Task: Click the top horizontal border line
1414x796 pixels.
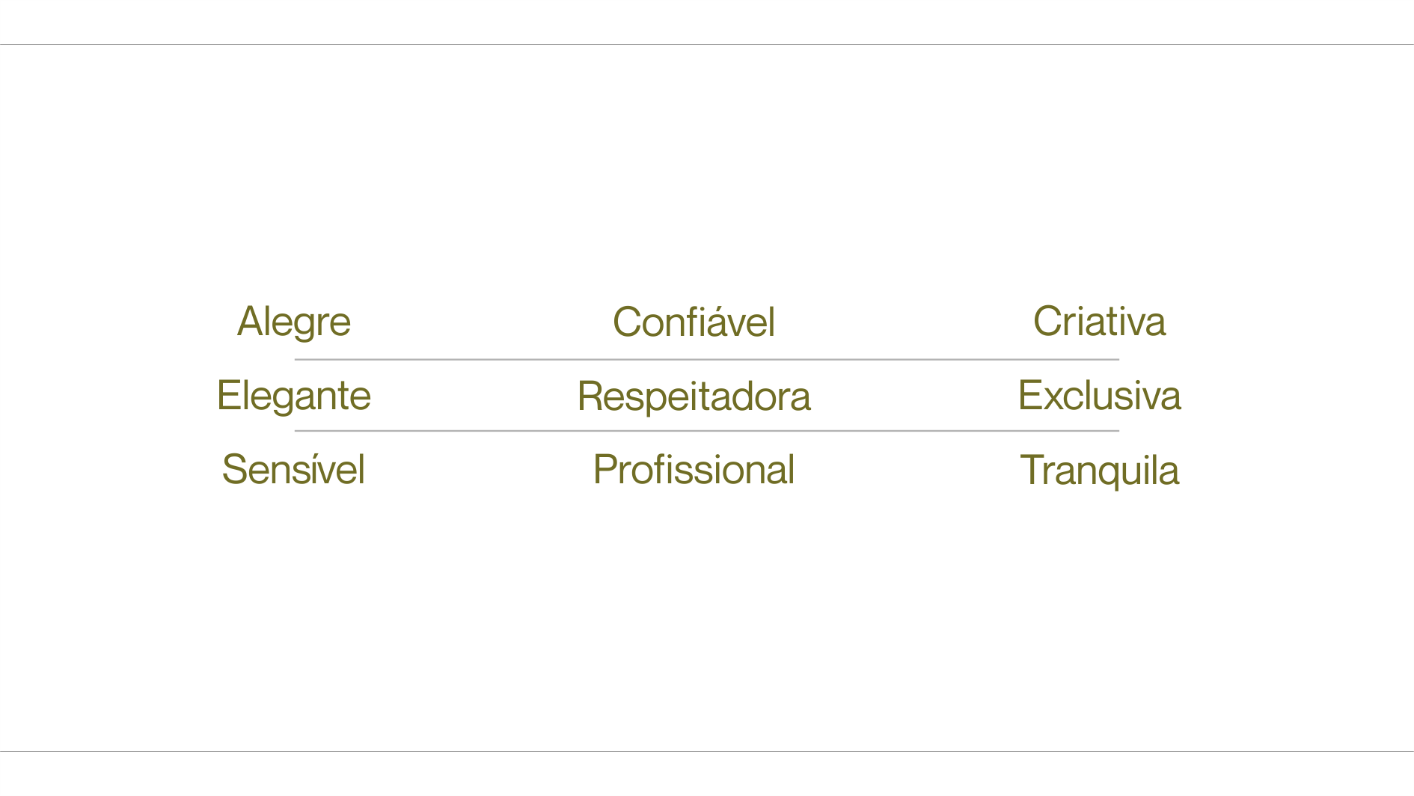Action: pos(707,44)
